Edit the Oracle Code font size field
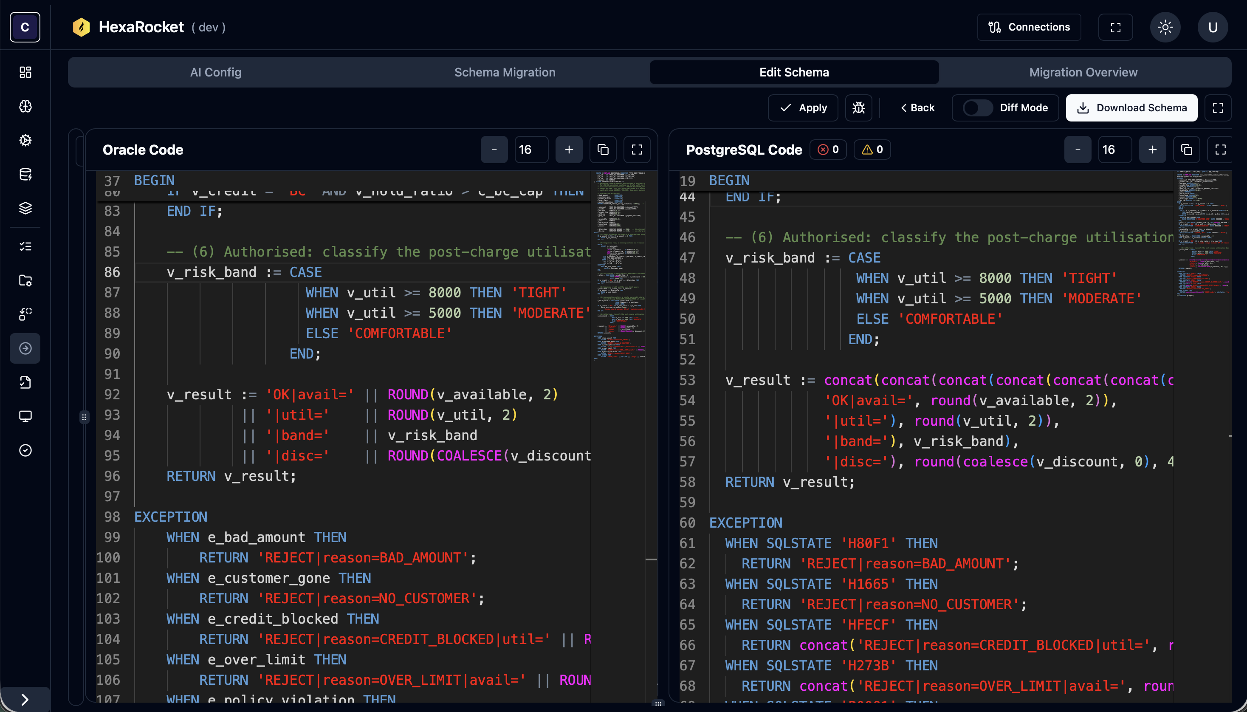Image resolution: width=1247 pixels, height=712 pixels. (x=531, y=150)
